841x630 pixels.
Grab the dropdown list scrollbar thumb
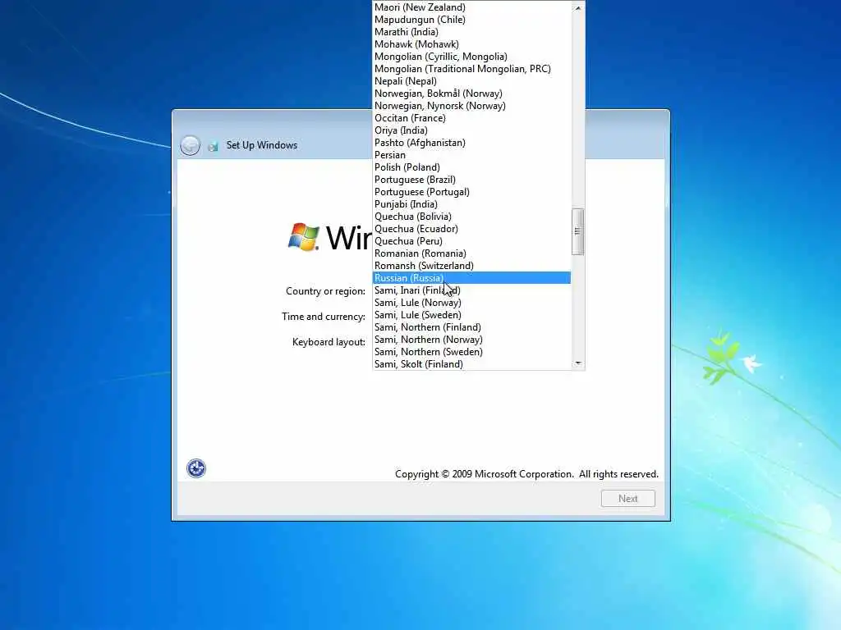(x=577, y=231)
